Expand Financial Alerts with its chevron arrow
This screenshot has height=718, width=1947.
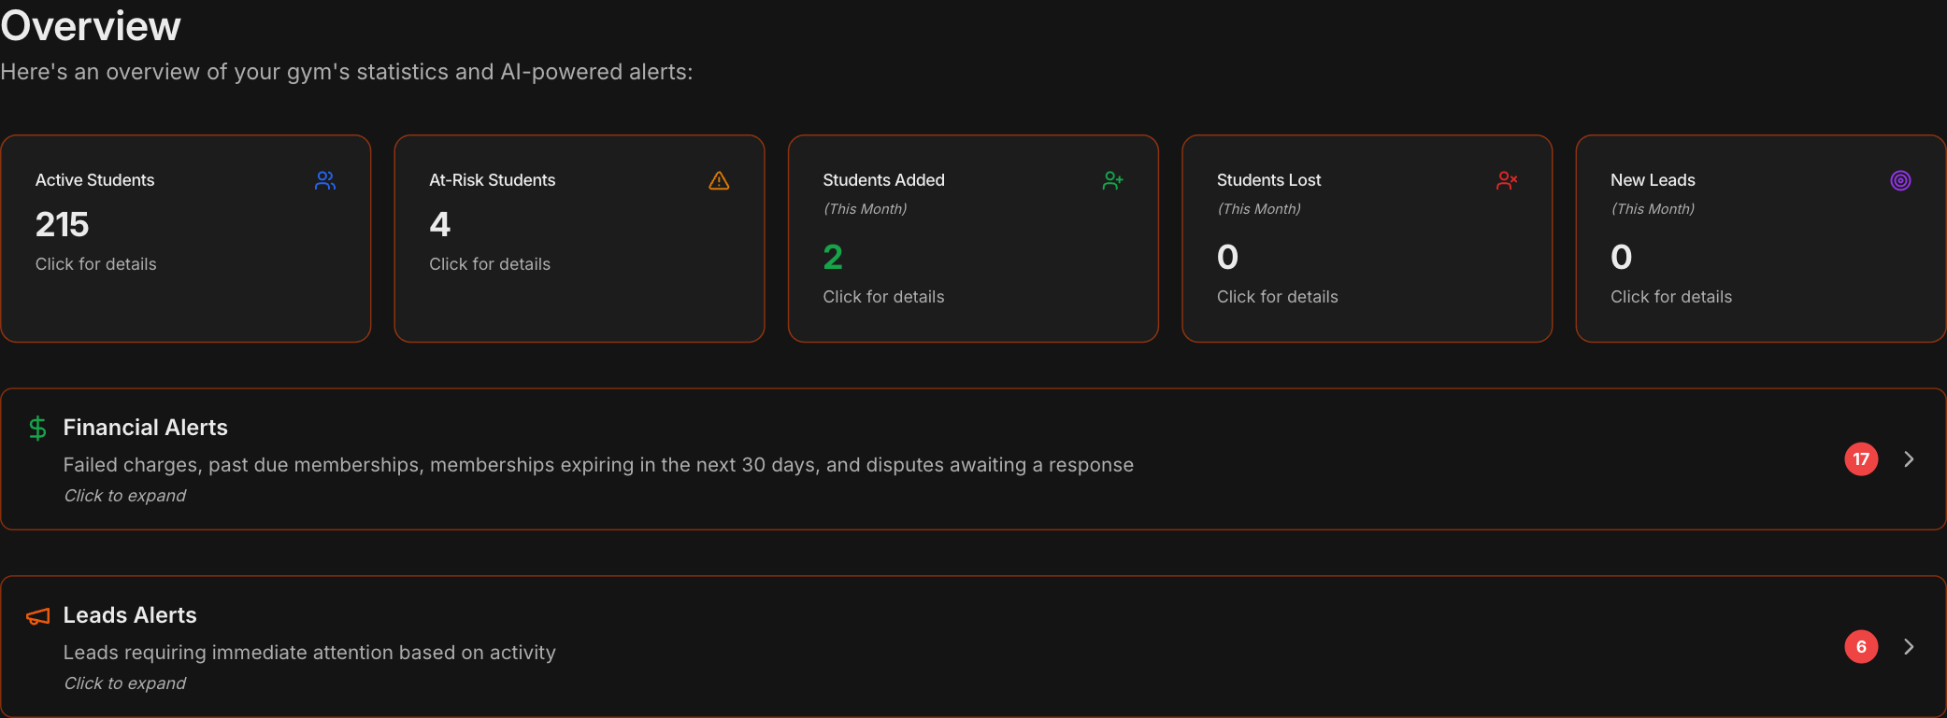pos(1909,459)
